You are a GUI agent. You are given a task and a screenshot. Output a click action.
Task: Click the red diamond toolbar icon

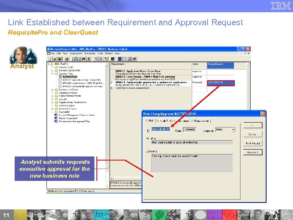pos(135,59)
